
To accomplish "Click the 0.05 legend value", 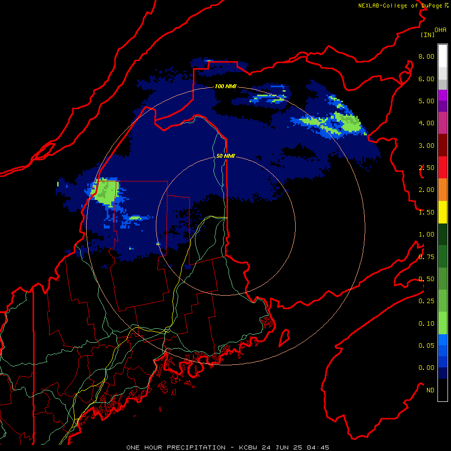I will point(426,346).
